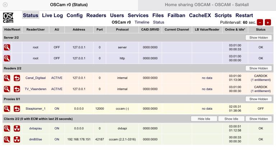The height and width of the screenshot is (151, 276).
Task: Restart the Slaapkamer_1 proxy
Action: coord(17,109)
